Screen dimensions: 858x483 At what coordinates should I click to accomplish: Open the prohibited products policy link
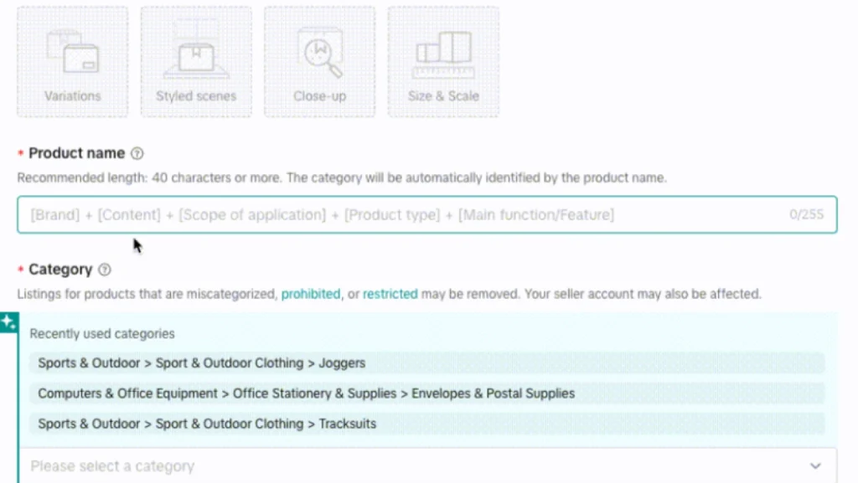pos(310,294)
